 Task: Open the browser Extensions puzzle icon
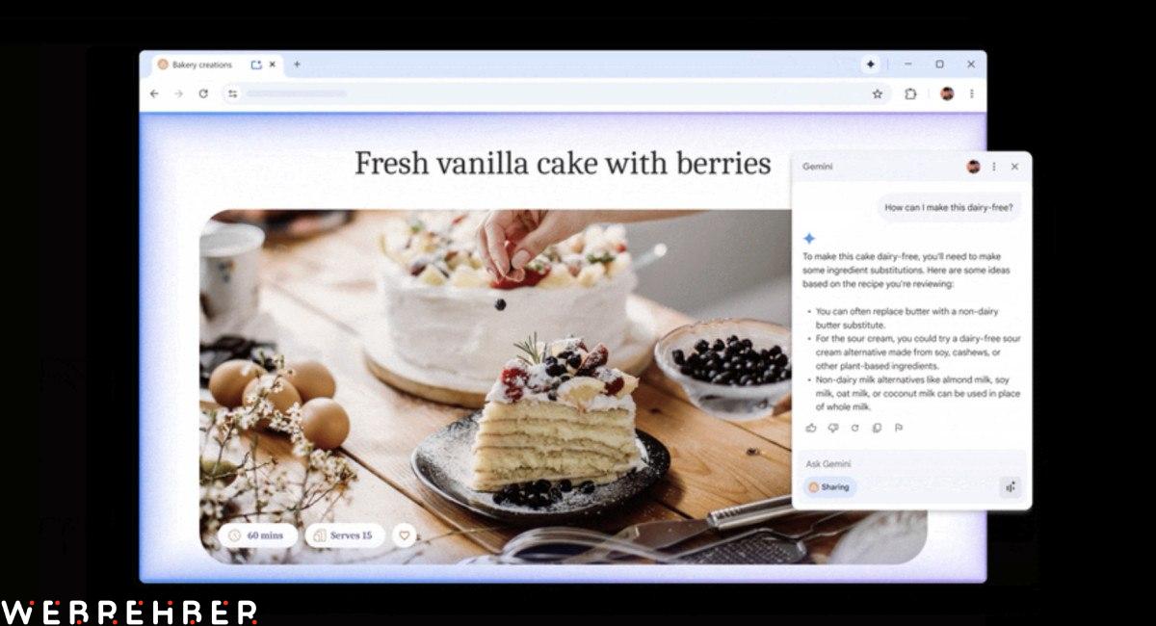[x=910, y=93]
